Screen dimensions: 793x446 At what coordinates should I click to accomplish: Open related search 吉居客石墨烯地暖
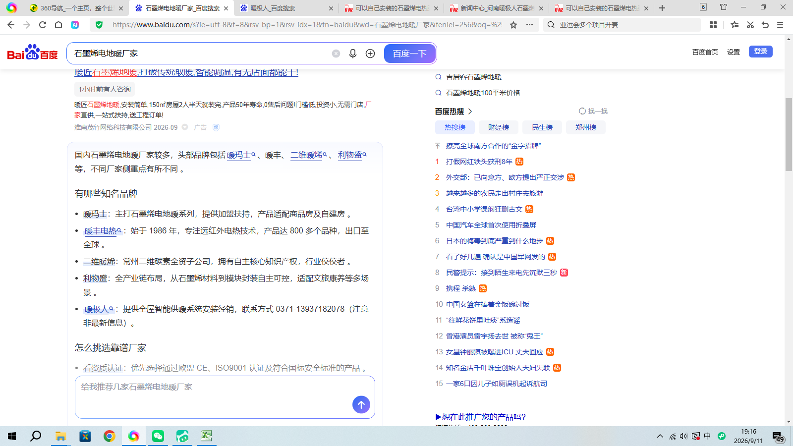[474, 77]
